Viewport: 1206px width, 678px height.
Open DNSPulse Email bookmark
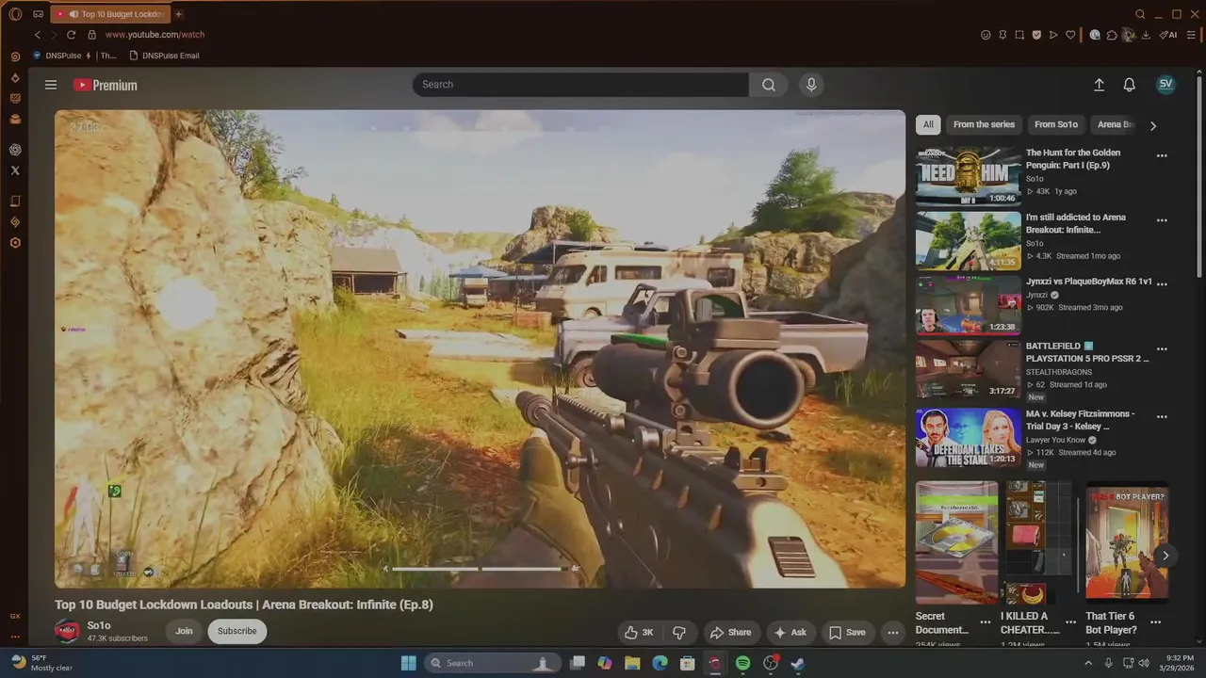pos(164,56)
